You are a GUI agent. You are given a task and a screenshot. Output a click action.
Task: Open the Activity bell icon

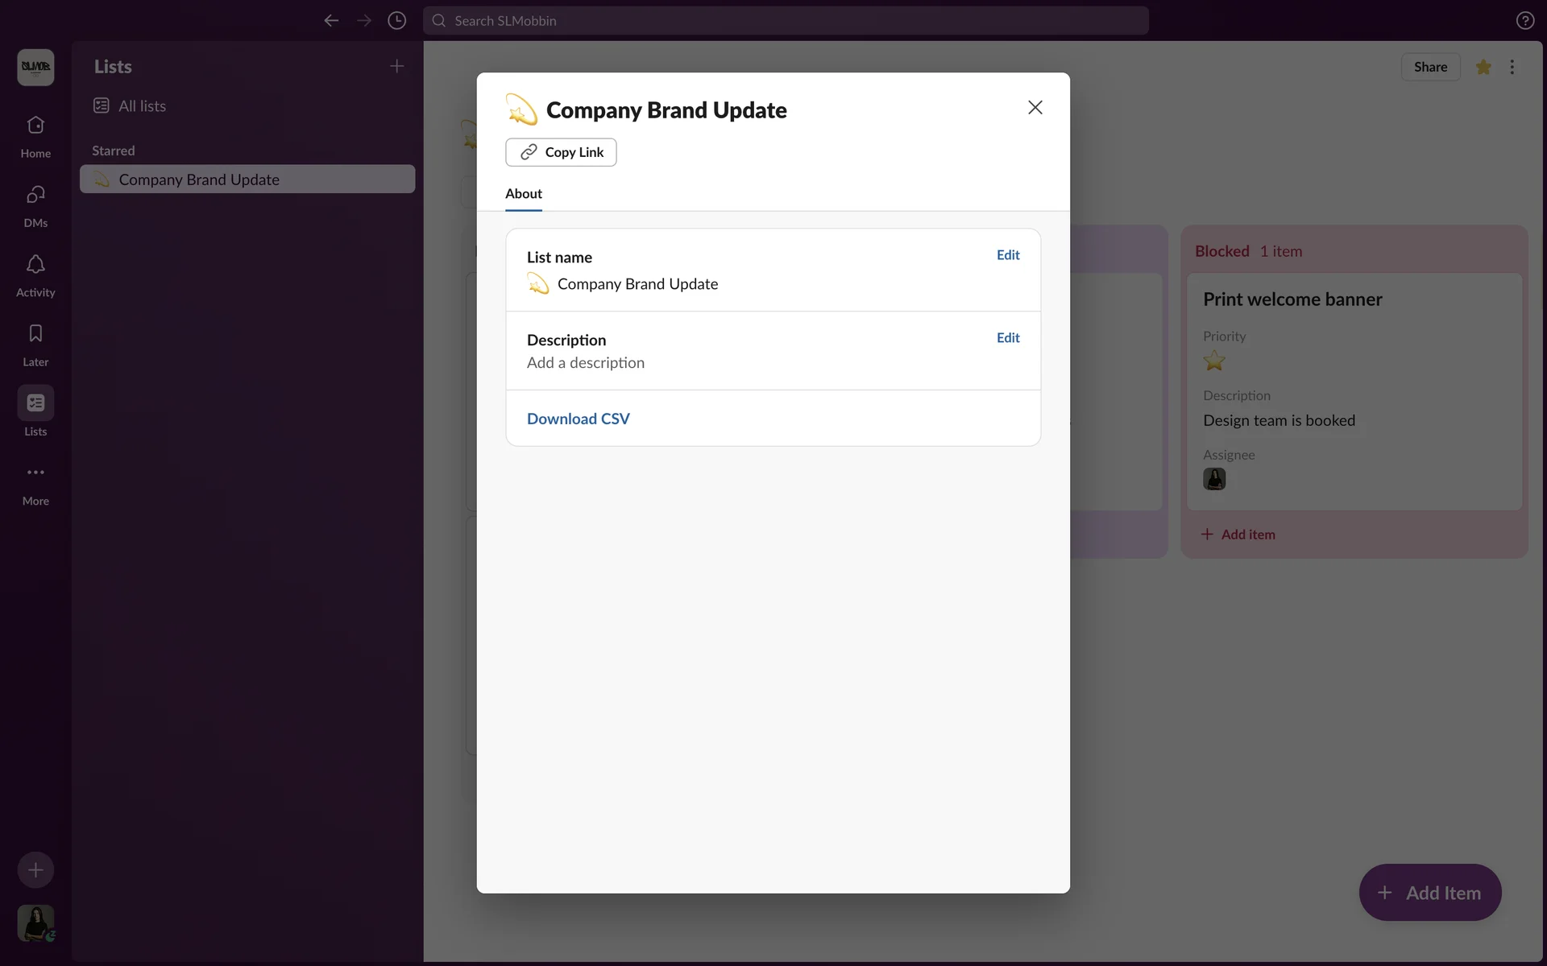(35, 265)
